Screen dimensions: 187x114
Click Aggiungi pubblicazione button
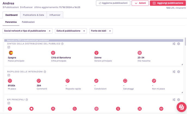168,3
